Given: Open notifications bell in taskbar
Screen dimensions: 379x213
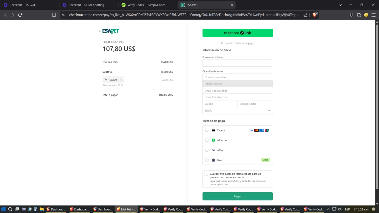Looking at the screenshot, I should tap(373, 209).
